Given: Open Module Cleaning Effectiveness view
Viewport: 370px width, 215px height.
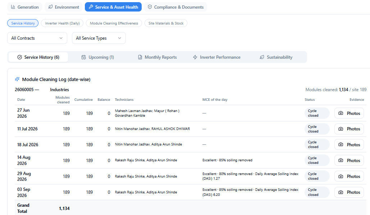Looking at the screenshot, I should click(x=114, y=23).
